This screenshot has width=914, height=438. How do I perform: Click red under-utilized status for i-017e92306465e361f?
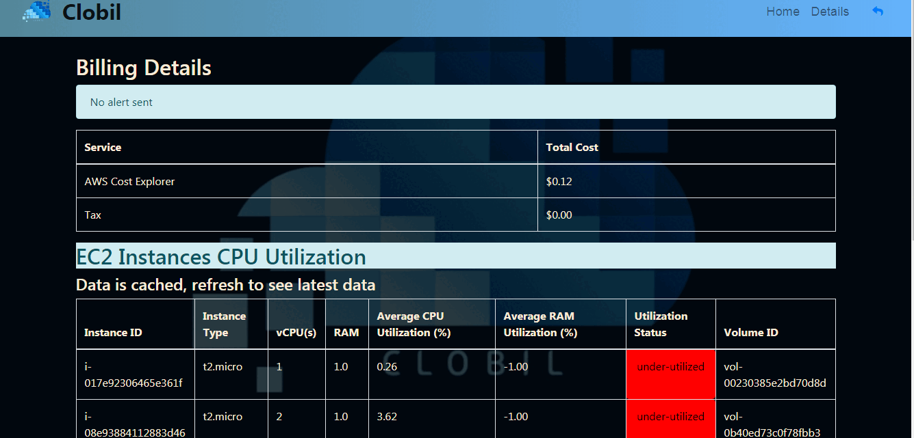(x=670, y=367)
